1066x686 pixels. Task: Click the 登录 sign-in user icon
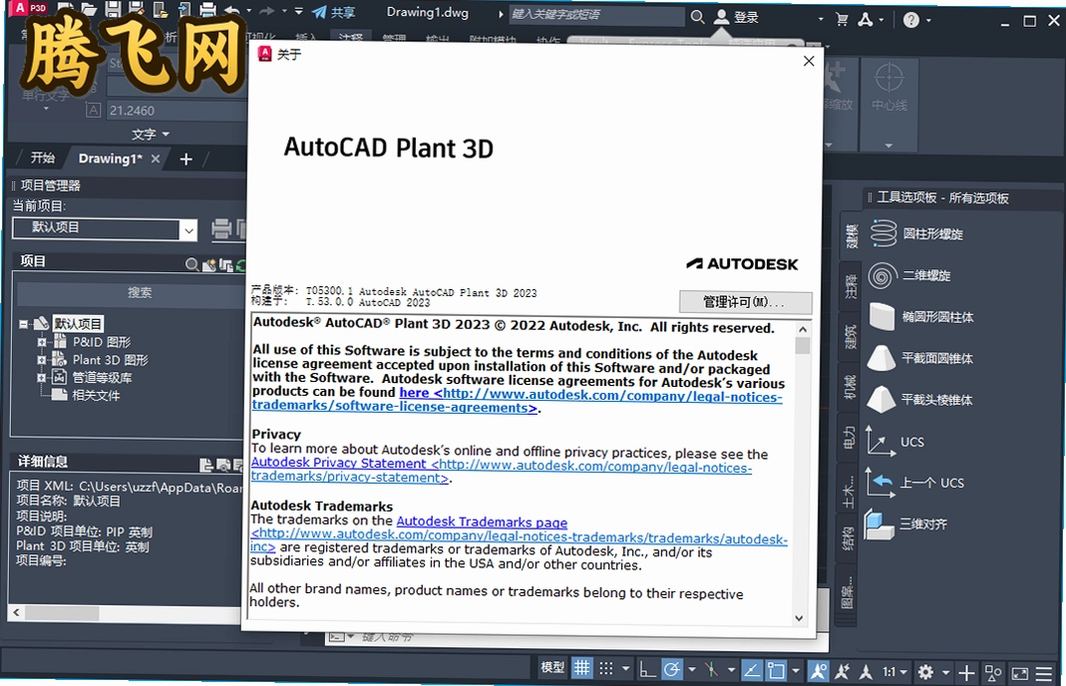(721, 17)
